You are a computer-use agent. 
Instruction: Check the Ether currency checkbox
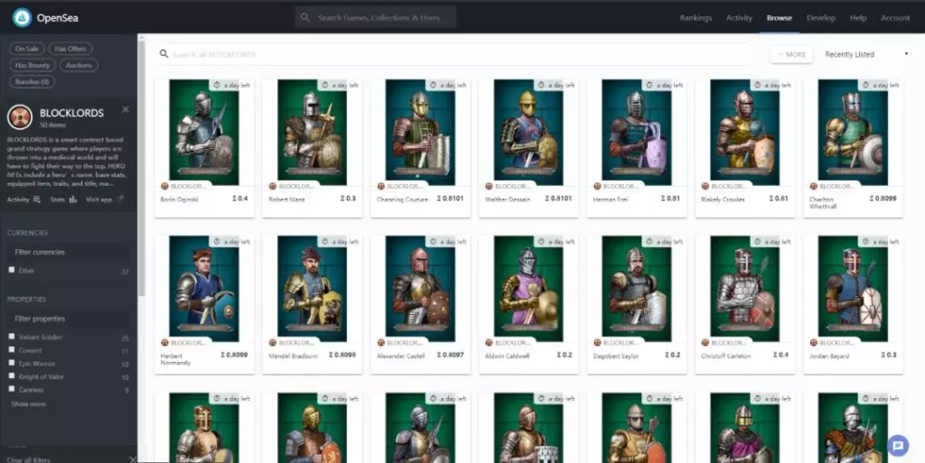(12, 270)
